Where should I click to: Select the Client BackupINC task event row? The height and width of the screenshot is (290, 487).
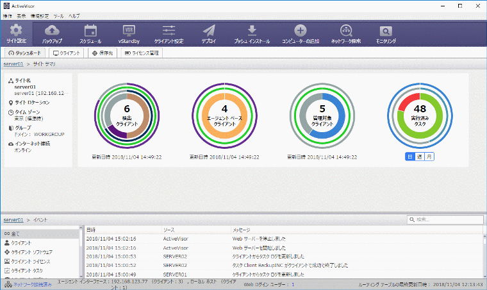tap(283, 266)
